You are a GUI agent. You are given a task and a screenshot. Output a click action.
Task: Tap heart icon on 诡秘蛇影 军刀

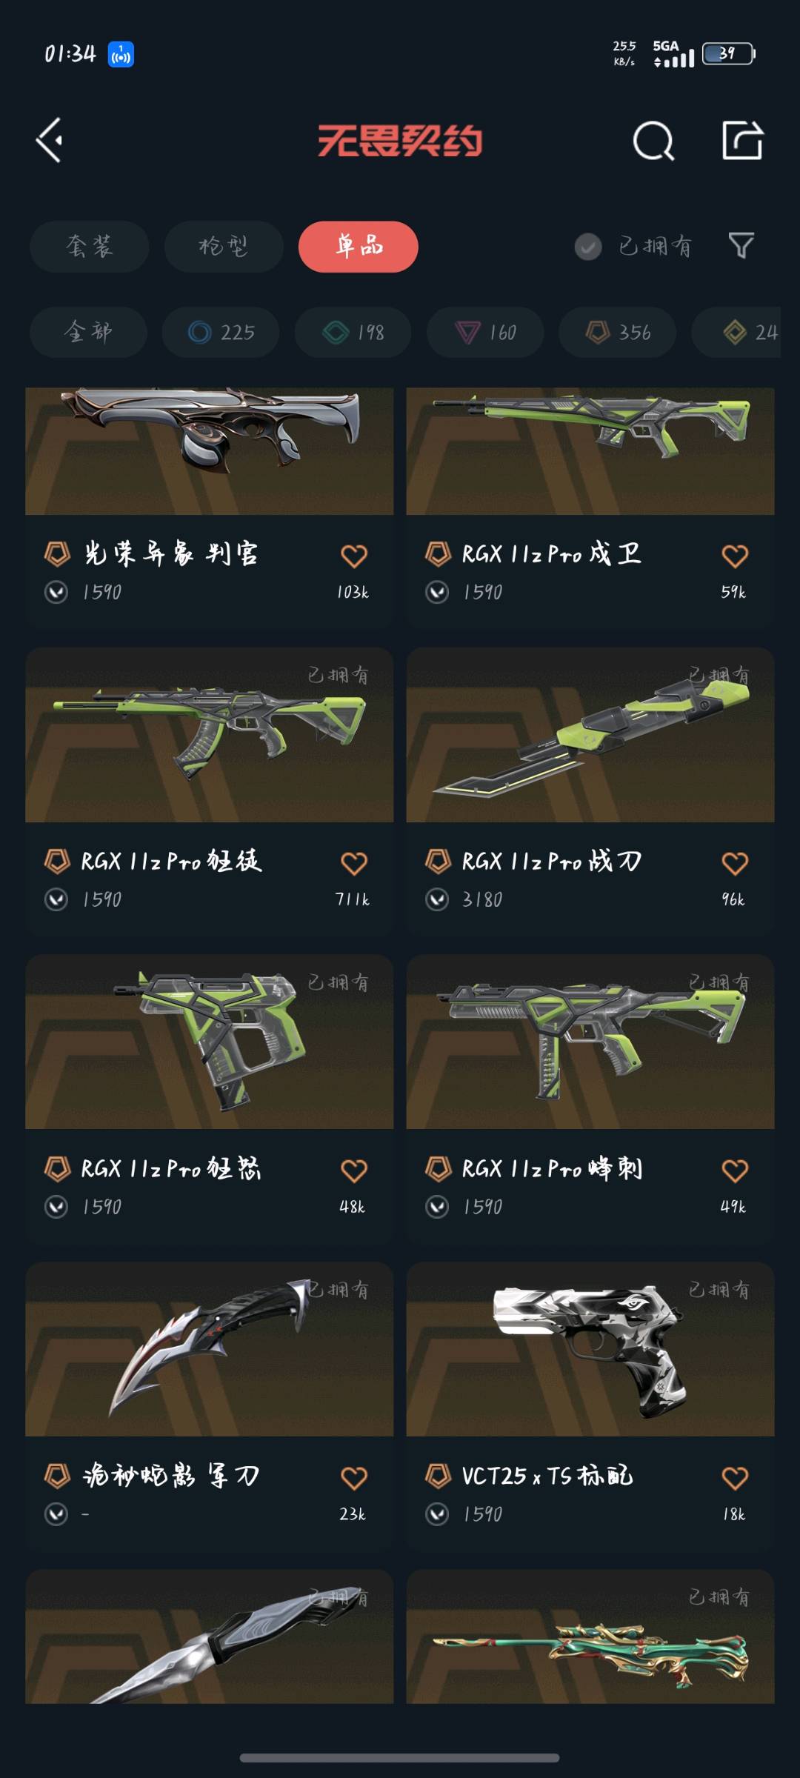tap(354, 1478)
